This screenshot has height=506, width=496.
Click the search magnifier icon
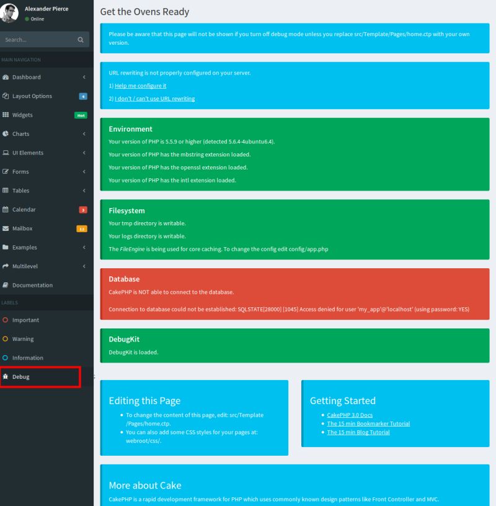[x=81, y=39]
